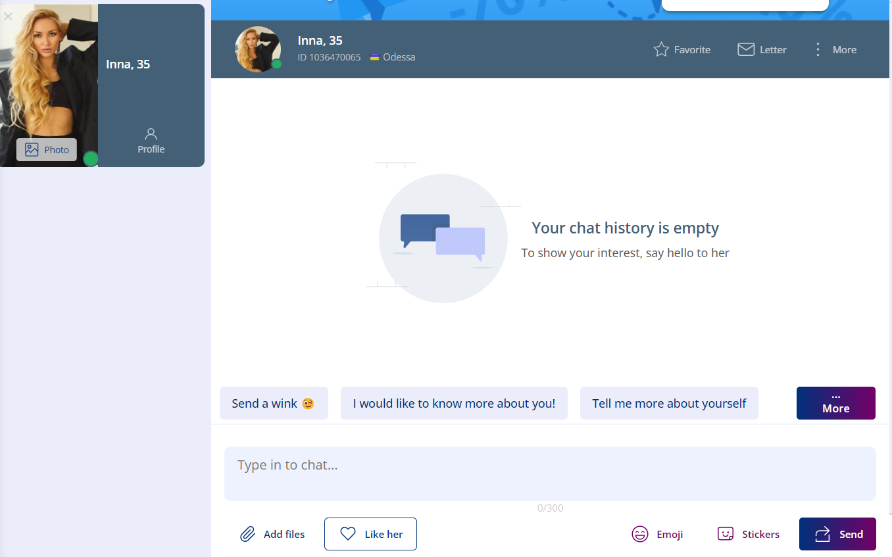Open the Letter envelope icon
The width and height of the screenshot is (892, 557).
tap(745, 49)
